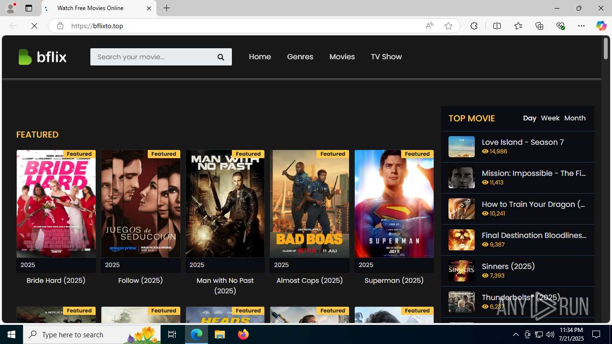Screen dimensions: 612x344
Task: Launch Firefox from the taskbar
Action: tap(243, 334)
